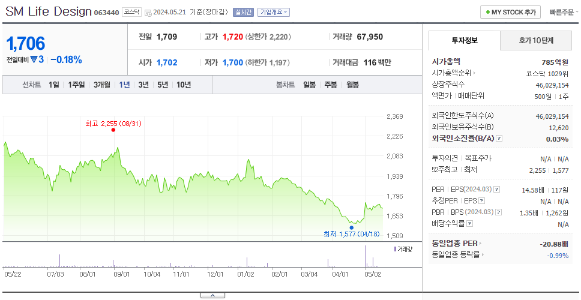
Task: Click the help icon next to 추정PER EPS
Action: click(482, 201)
